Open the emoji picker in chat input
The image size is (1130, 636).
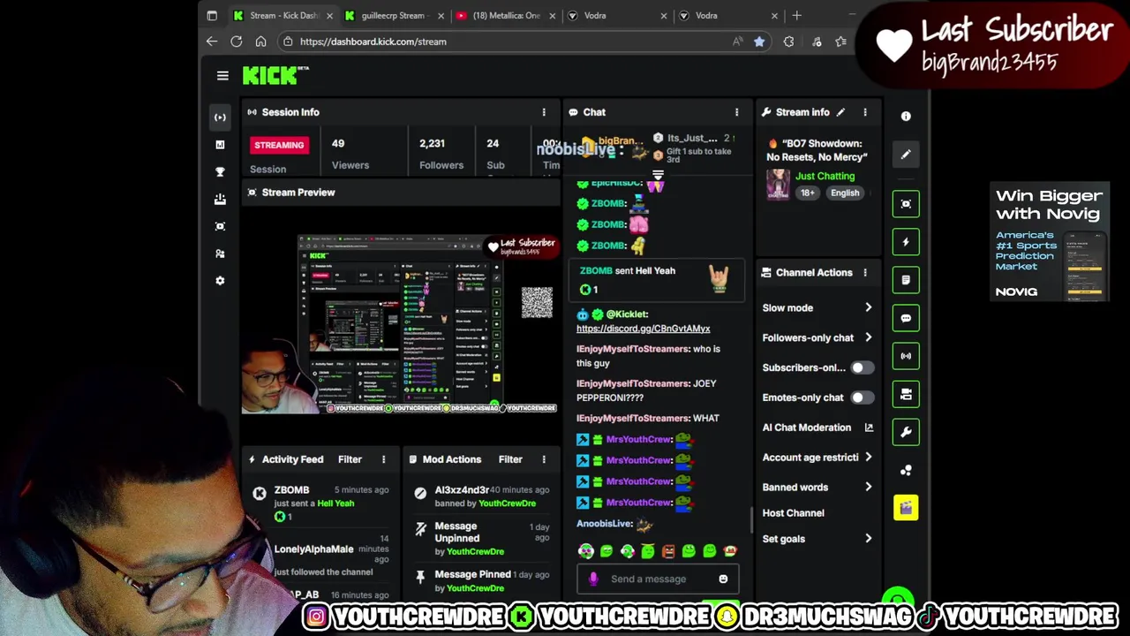point(723,579)
